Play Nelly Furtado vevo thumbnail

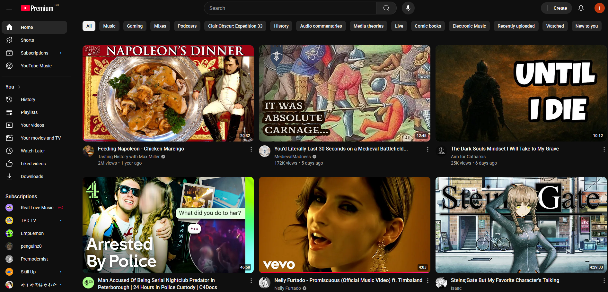coord(345,225)
